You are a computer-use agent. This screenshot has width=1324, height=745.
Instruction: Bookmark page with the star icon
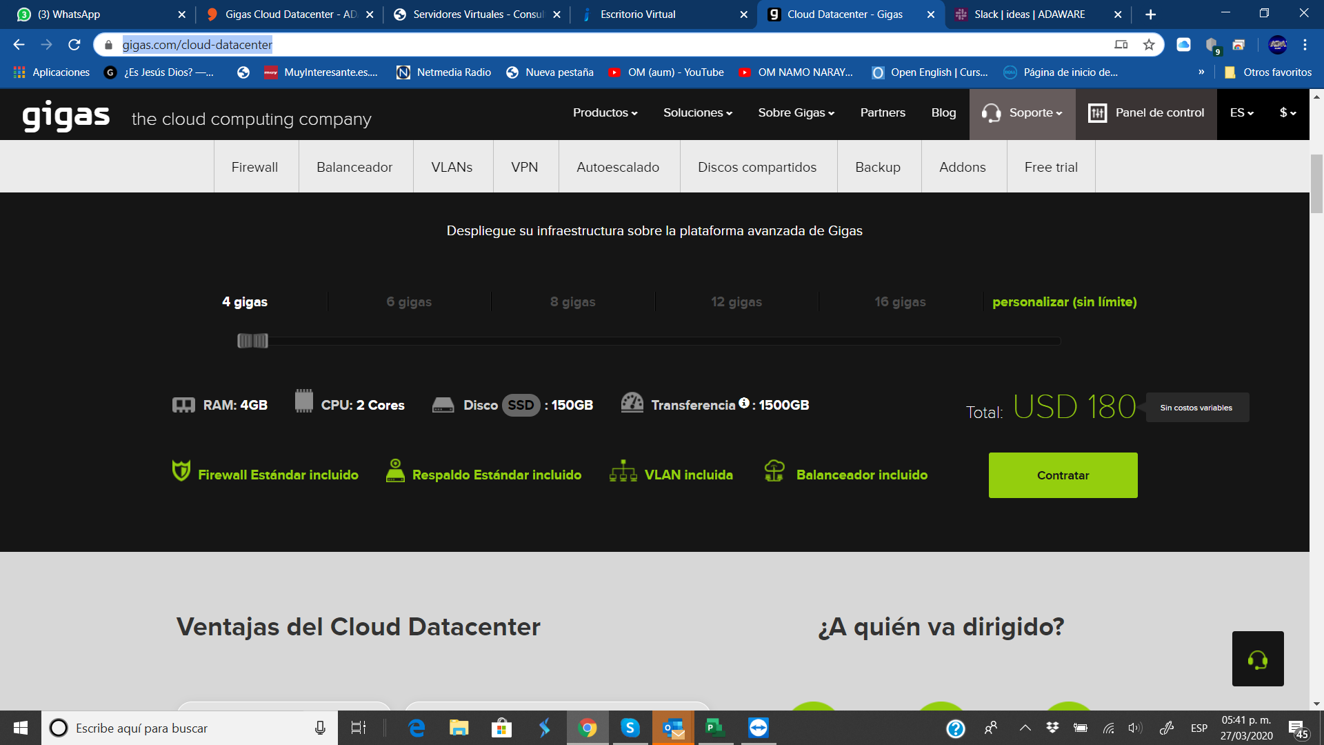(x=1149, y=45)
